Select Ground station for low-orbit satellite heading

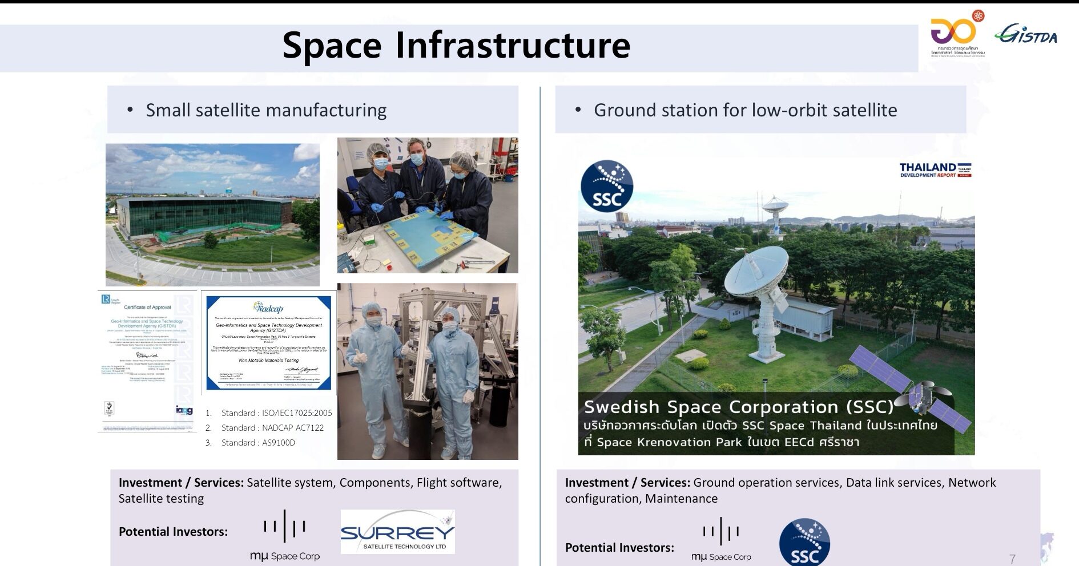tap(745, 110)
